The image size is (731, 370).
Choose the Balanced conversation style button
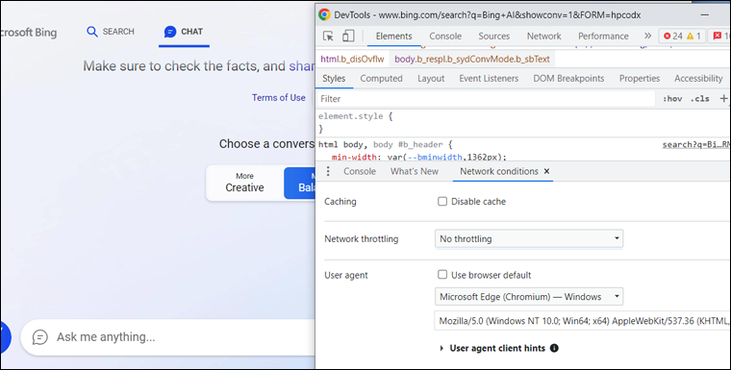click(300, 183)
